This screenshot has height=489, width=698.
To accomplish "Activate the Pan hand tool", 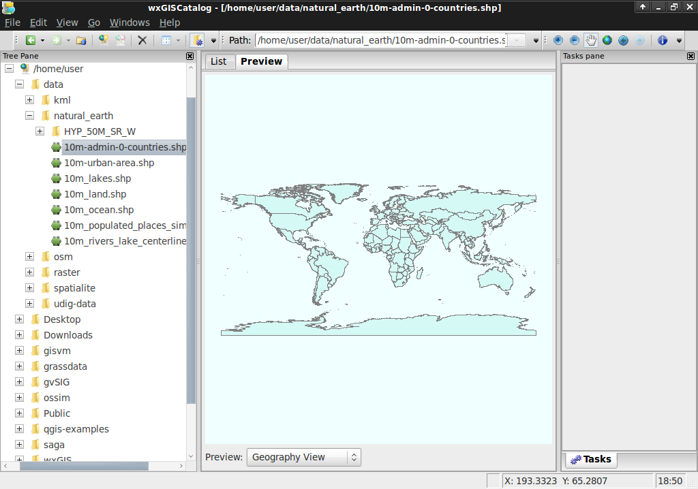I will coord(592,40).
